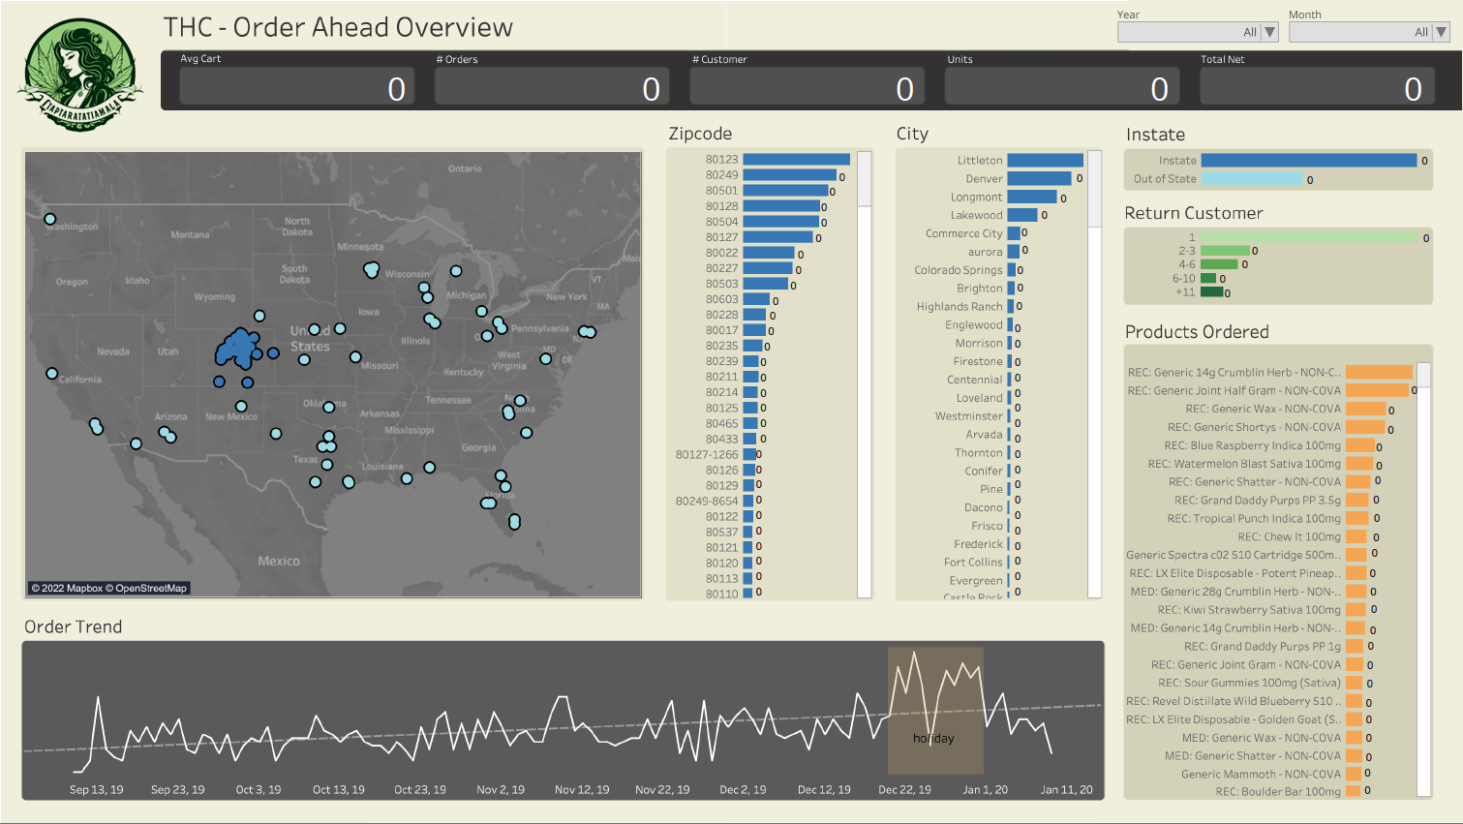Click the Zipcode list scrollbar thumb

(x=864, y=178)
